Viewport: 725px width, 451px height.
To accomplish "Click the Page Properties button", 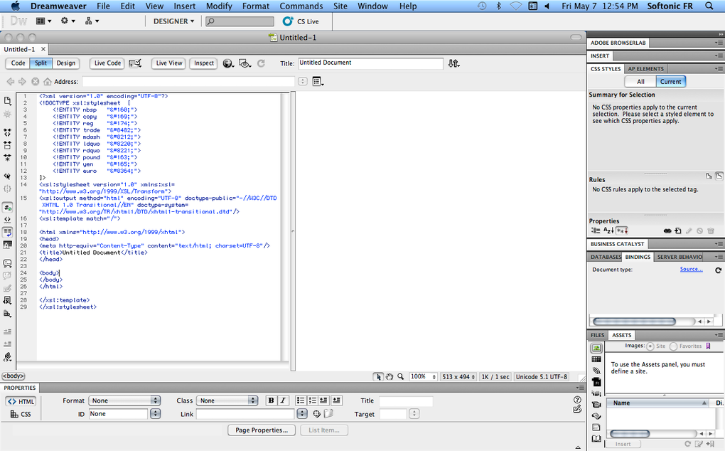I will click(262, 430).
